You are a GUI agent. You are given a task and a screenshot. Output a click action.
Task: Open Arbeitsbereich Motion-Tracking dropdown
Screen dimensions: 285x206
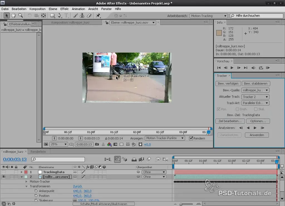tap(208, 16)
